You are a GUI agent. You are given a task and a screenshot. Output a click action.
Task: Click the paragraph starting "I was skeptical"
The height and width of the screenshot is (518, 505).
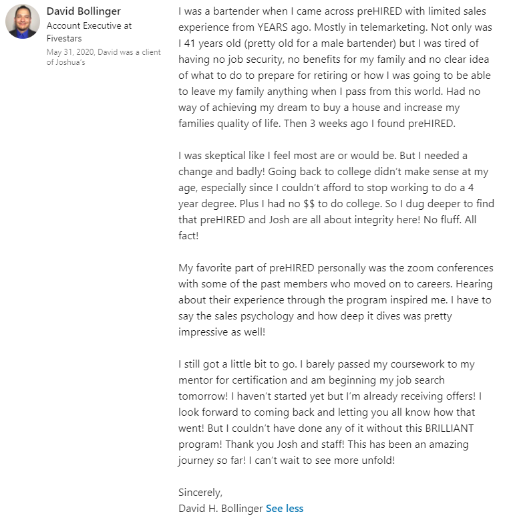pyautogui.click(x=334, y=195)
